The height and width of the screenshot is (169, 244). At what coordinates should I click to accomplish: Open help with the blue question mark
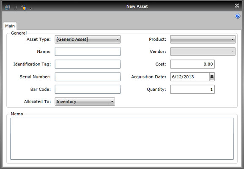238,16
